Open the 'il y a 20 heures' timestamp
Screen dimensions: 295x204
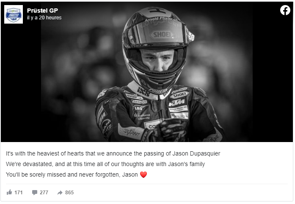tap(44, 18)
